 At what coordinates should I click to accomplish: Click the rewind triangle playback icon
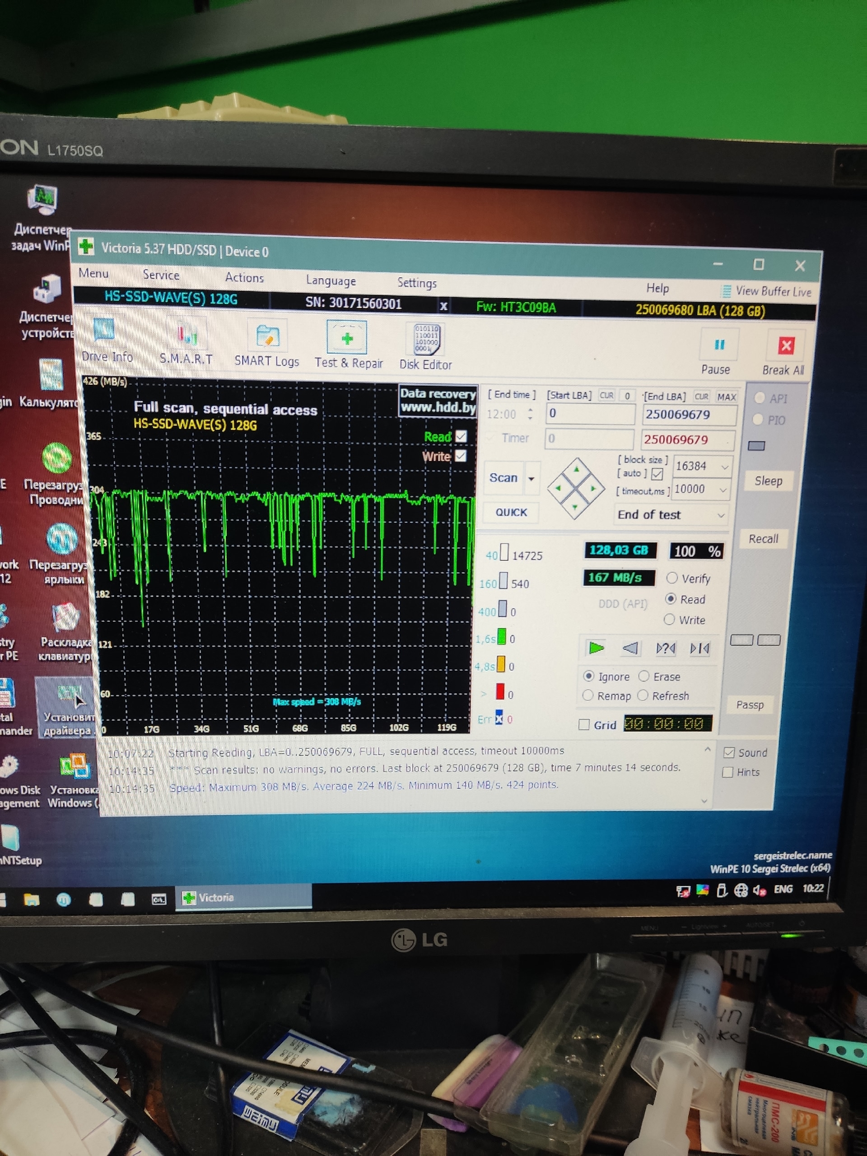[x=630, y=648]
